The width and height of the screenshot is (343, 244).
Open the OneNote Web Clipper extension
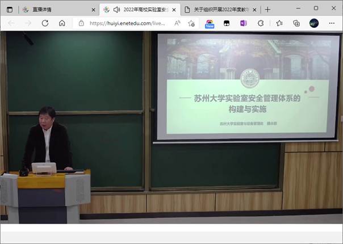(x=244, y=23)
